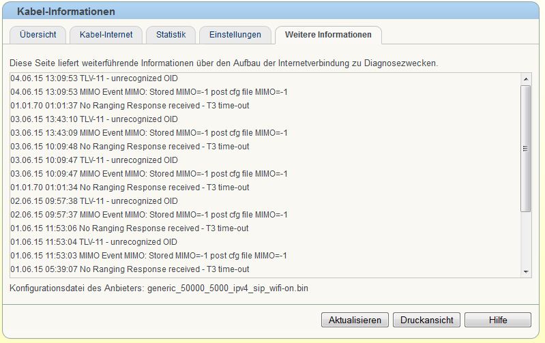The height and width of the screenshot is (343, 545).
Task: Select the Statistik tab
Action: [170, 35]
